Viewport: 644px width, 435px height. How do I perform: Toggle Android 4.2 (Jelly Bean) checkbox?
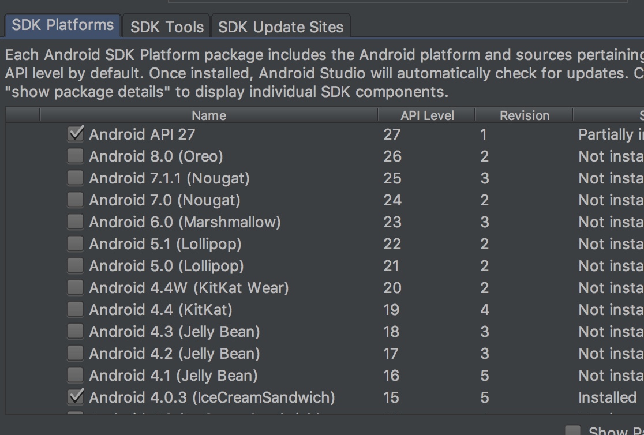(75, 354)
